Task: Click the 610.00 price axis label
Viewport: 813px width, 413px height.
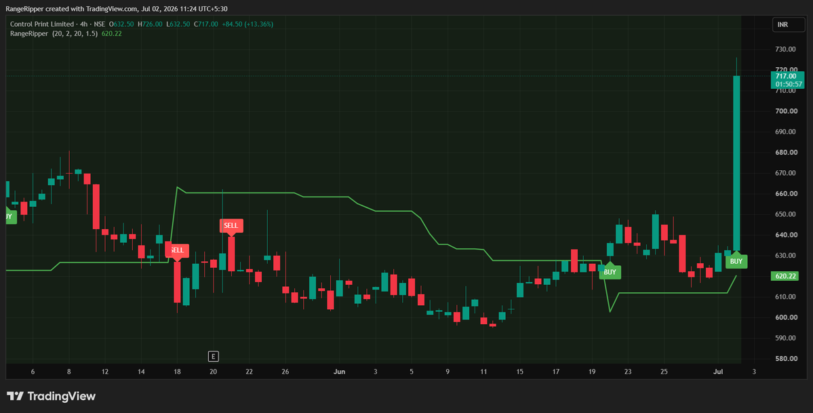Action: [x=785, y=297]
